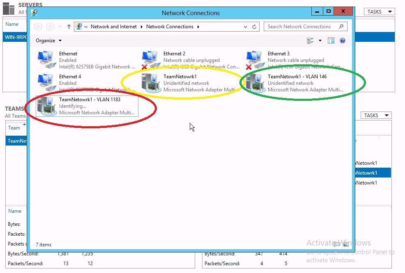Image resolution: width=405 pixels, height=273 pixels.
Task: Click 'Identifying...' status text
Action: point(73,106)
